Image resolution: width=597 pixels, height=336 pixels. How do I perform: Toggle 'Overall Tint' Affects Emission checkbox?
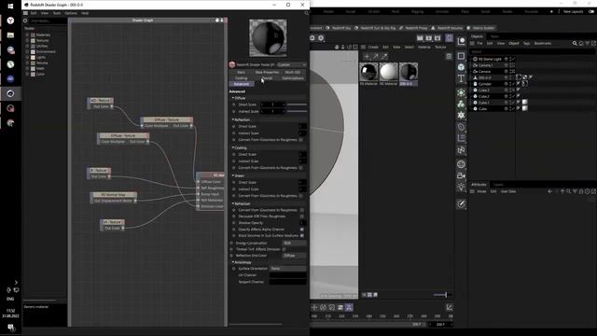284,249
